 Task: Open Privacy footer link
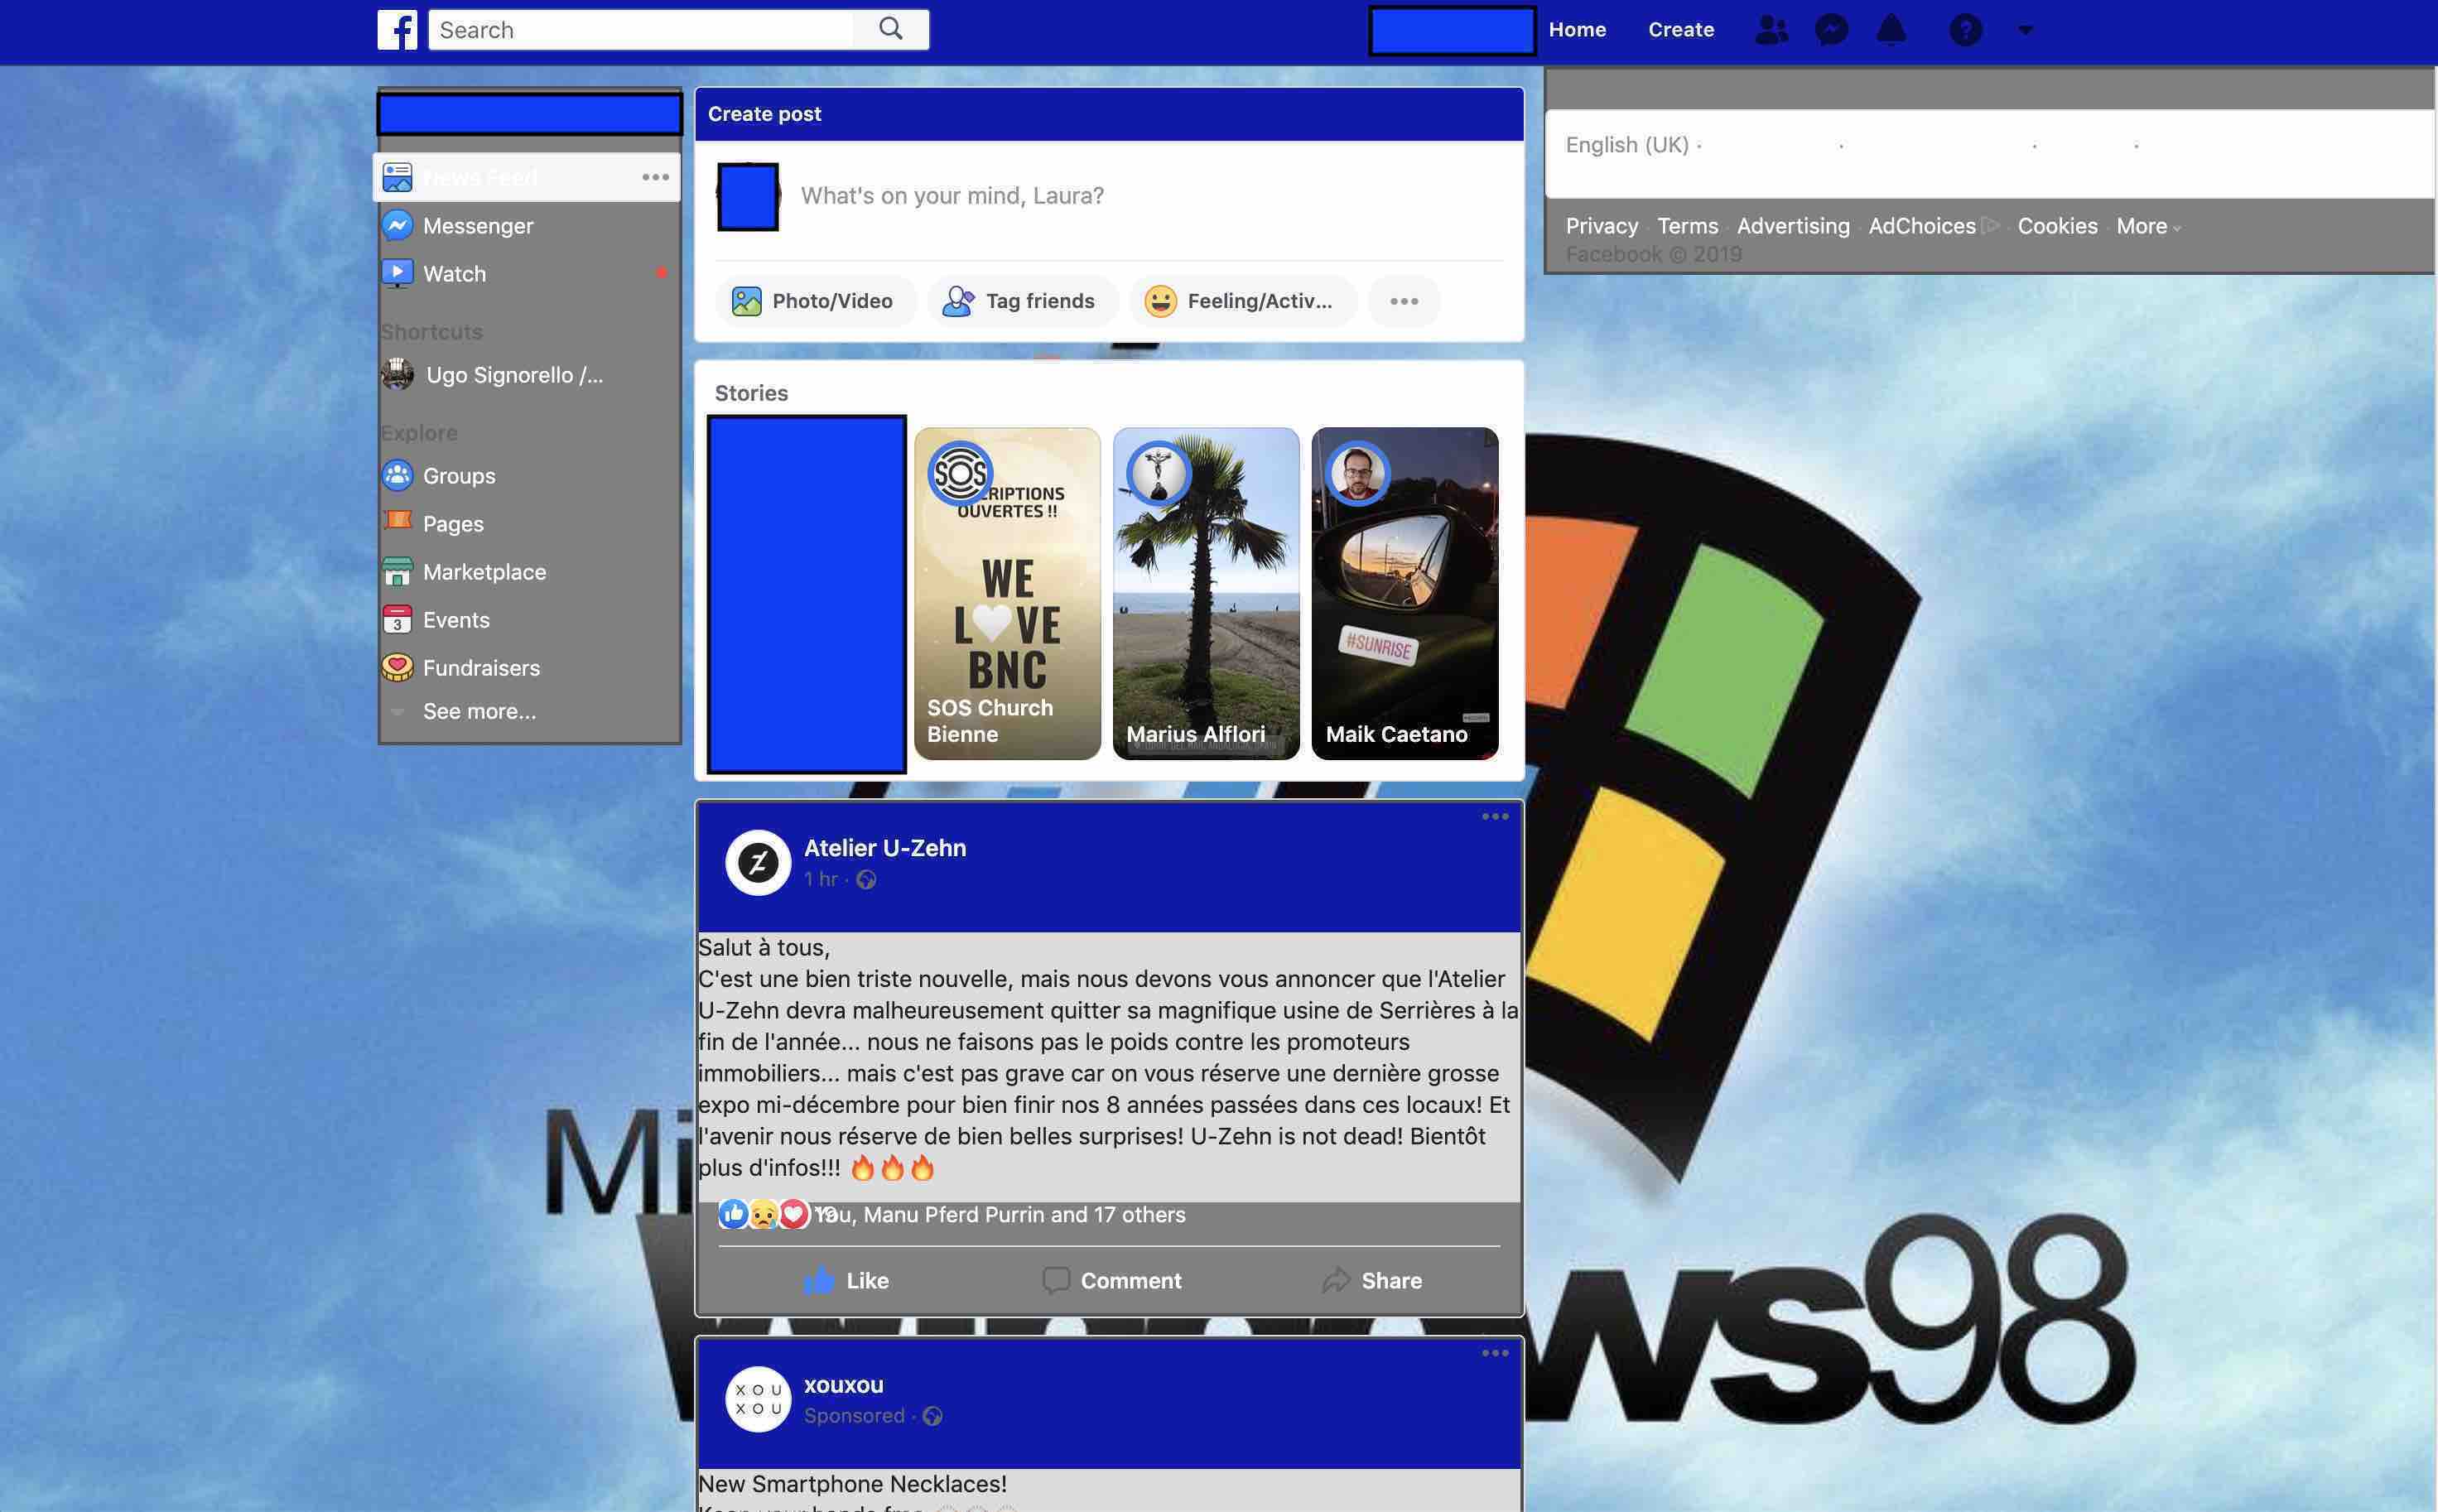tap(1602, 226)
